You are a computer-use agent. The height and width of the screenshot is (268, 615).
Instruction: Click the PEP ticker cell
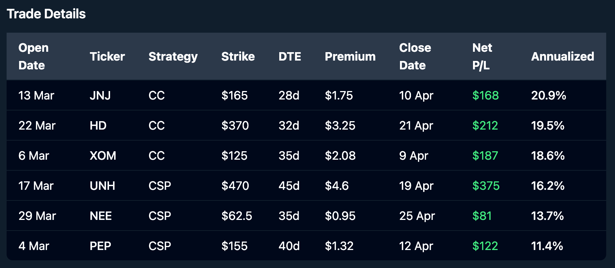tap(100, 246)
